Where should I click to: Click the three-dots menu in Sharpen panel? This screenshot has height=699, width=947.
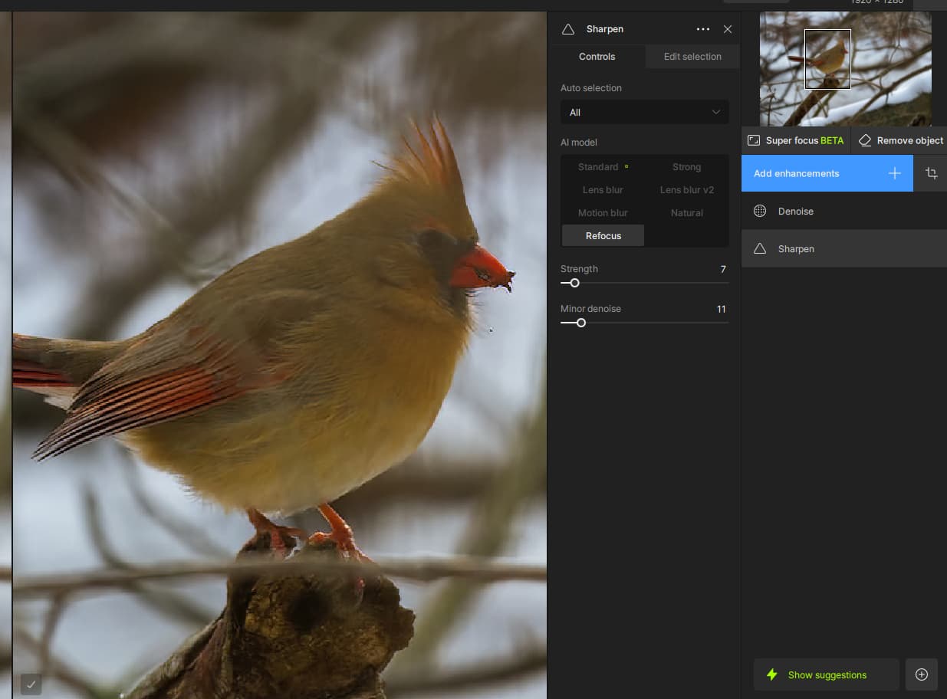coord(702,29)
